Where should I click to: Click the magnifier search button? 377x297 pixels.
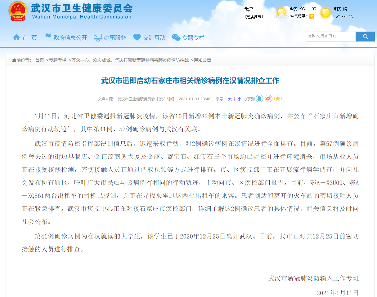click(x=365, y=37)
